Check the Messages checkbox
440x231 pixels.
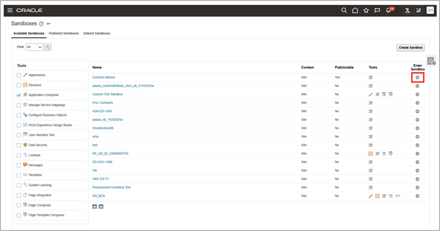pyautogui.click(x=19, y=165)
